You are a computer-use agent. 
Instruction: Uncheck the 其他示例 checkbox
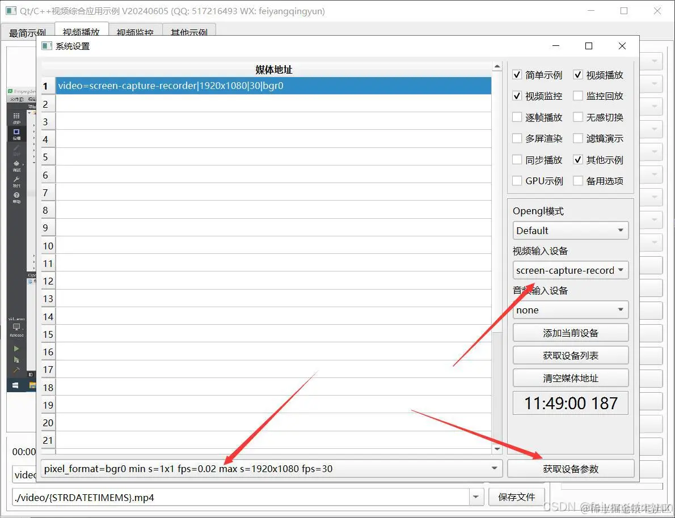(578, 160)
